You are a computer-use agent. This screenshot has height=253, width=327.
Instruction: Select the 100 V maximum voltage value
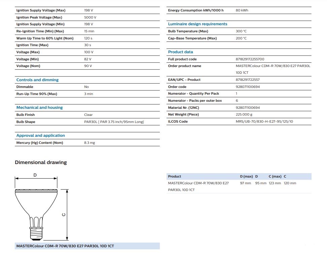pyautogui.click(x=89, y=52)
